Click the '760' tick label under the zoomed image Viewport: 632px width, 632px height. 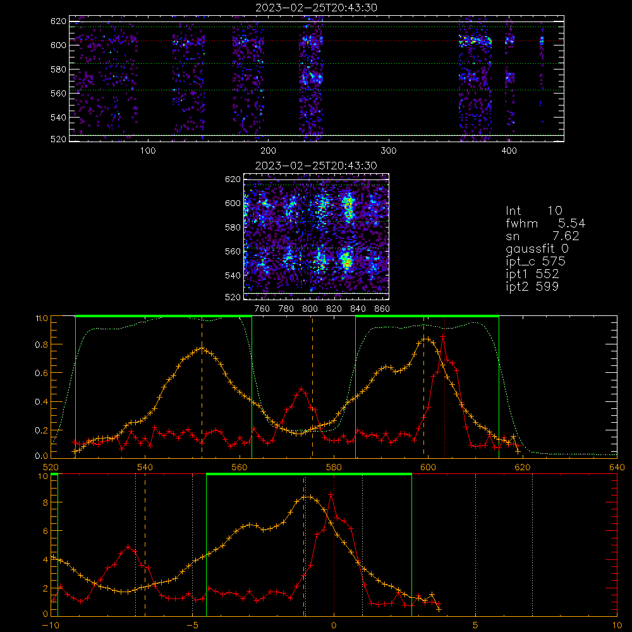pyautogui.click(x=262, y=309)
